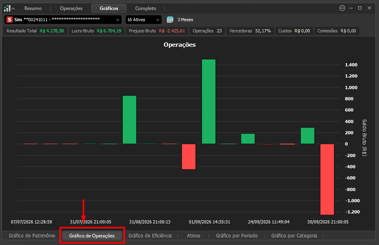This screenshot has height=245, width=379.
Task: Click the Comissões R$ 0,00 value
Action: pos(348,31)
